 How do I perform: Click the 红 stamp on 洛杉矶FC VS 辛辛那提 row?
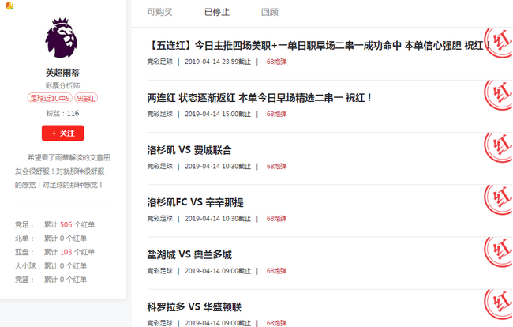click(498, 200)
